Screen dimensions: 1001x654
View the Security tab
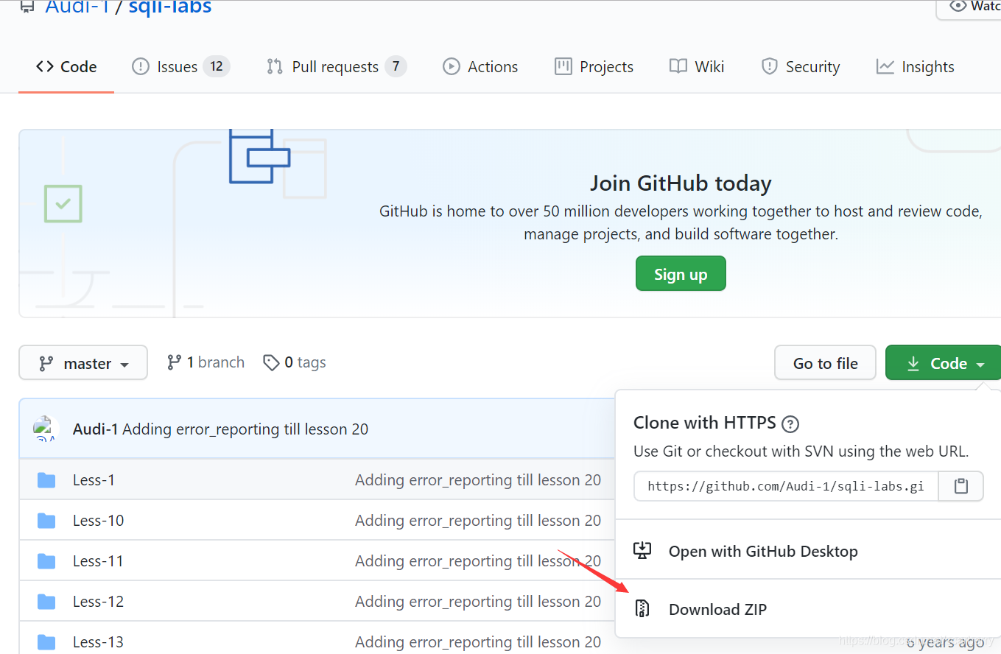[x=800, y=67]
